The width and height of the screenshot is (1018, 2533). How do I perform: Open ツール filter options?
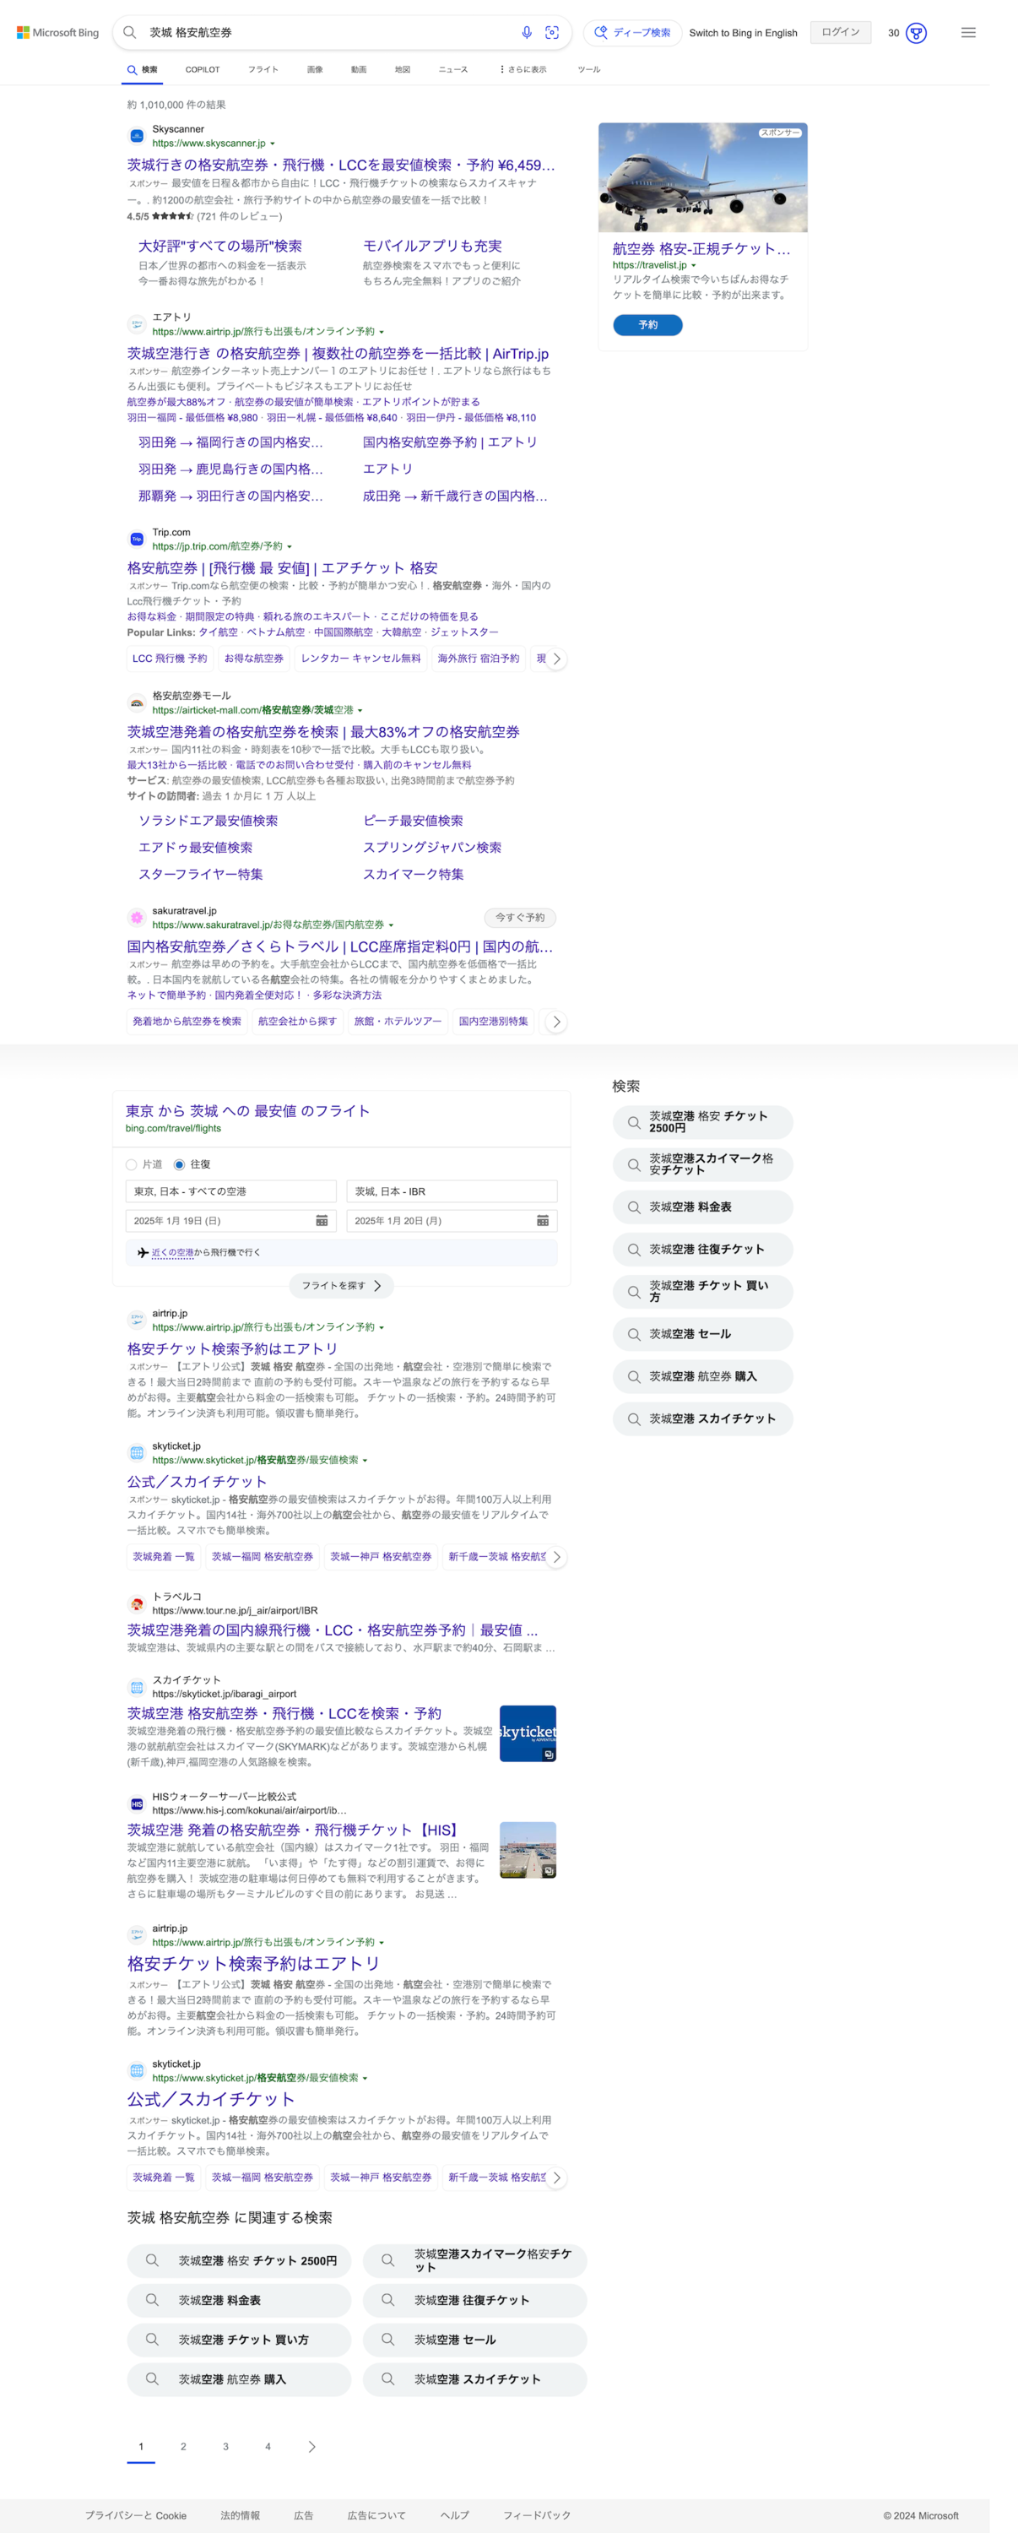(588, 70)
